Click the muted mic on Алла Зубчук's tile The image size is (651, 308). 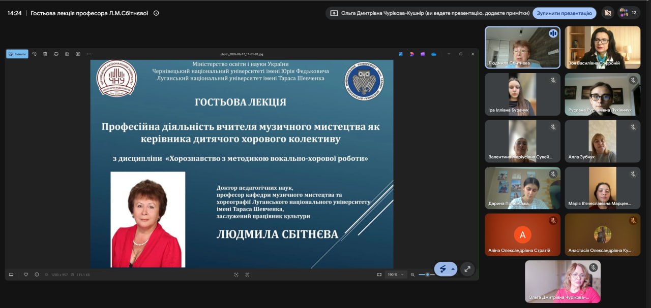click(633, 127)
